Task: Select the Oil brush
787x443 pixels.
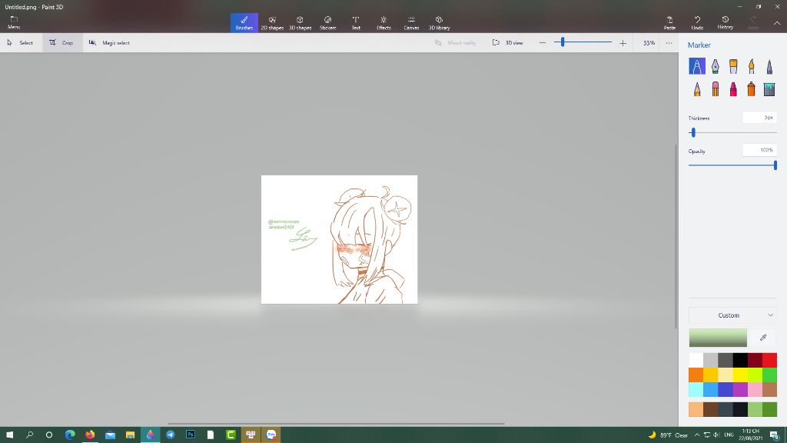Action: click(733, 66)
